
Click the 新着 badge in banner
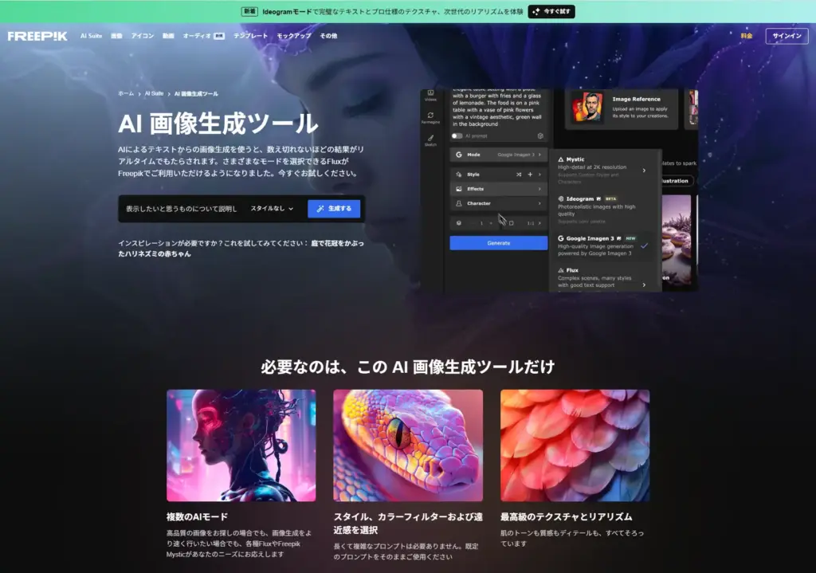[249, 11]
